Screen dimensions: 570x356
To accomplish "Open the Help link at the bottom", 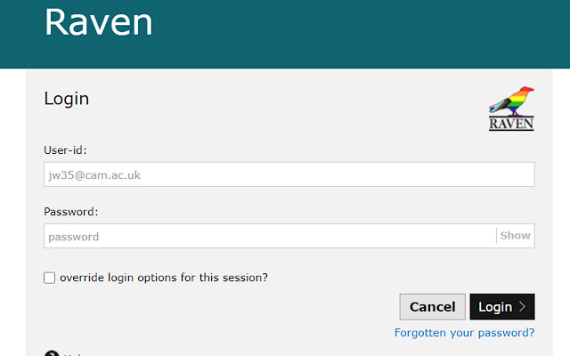I will (x=73, y=354).
